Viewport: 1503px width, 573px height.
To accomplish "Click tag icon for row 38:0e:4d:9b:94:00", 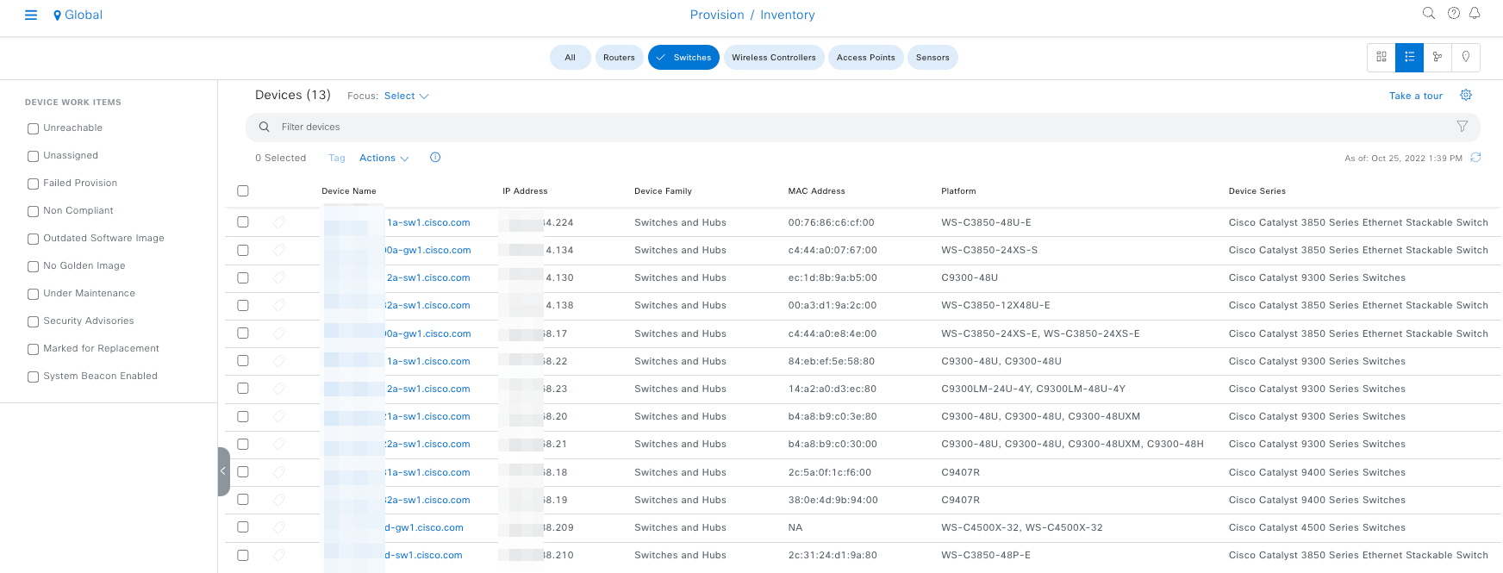I will pos(279,500).
